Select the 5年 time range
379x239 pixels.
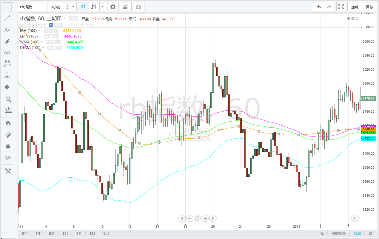(24, 234)
